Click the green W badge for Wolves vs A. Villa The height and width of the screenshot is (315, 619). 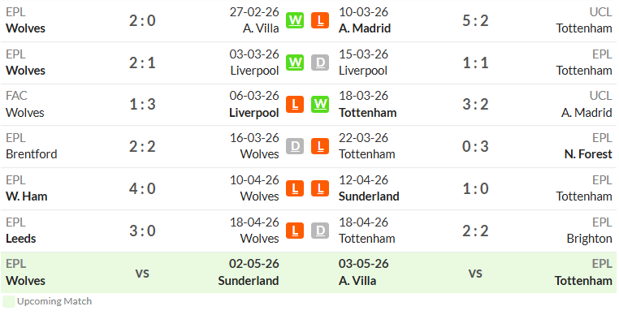[295, 20]
